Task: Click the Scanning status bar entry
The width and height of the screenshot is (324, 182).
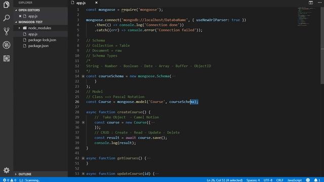Action: (29, 180)
